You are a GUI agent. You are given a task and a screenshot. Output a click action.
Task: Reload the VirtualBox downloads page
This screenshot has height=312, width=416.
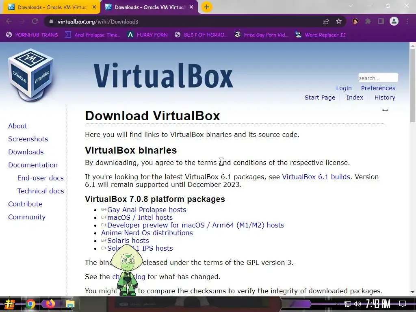[35, 22]
